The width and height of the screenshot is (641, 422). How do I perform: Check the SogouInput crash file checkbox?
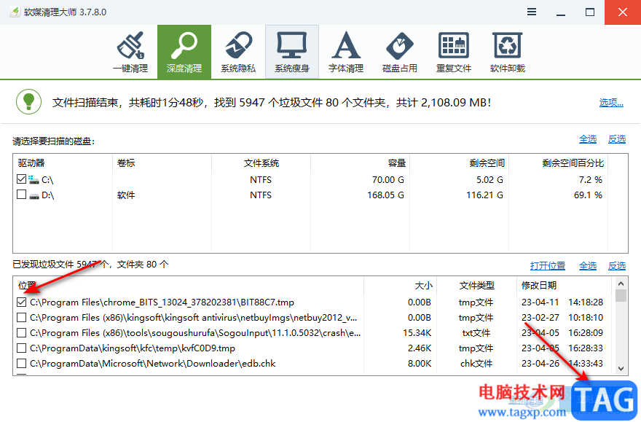point(21,333)
